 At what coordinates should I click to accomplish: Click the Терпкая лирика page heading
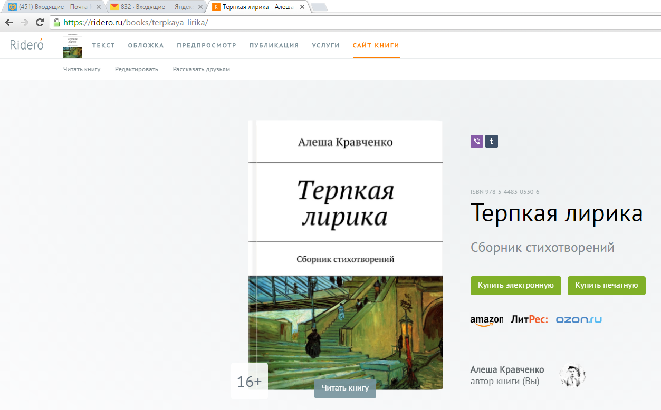pos(557,213)
